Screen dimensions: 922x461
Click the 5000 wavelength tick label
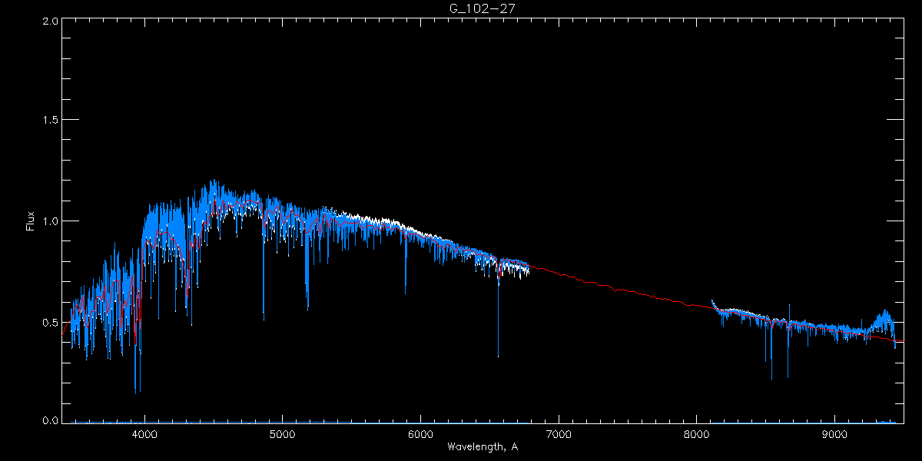tap(282, 435)
